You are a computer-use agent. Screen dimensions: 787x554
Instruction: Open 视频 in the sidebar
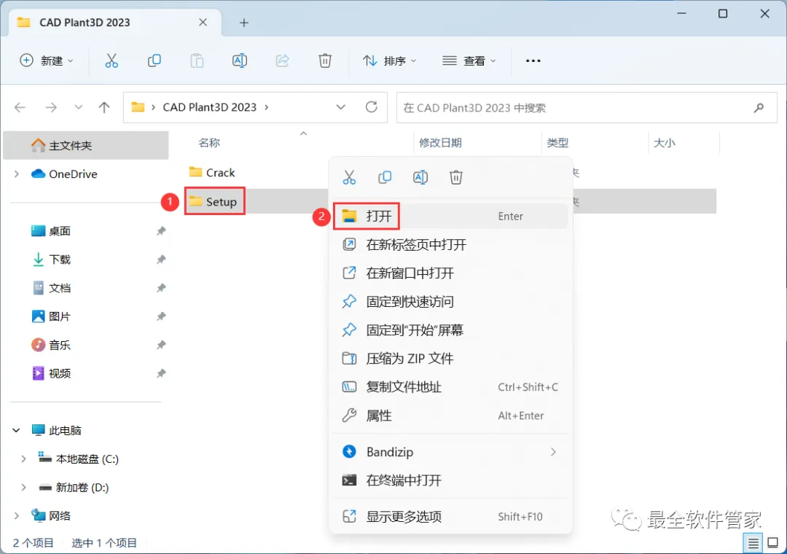pyautogui.click(x=51, y=374)
